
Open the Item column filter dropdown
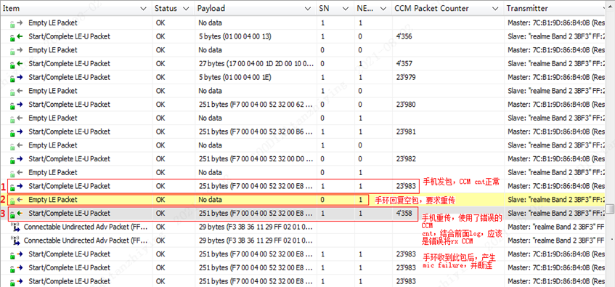144,8
